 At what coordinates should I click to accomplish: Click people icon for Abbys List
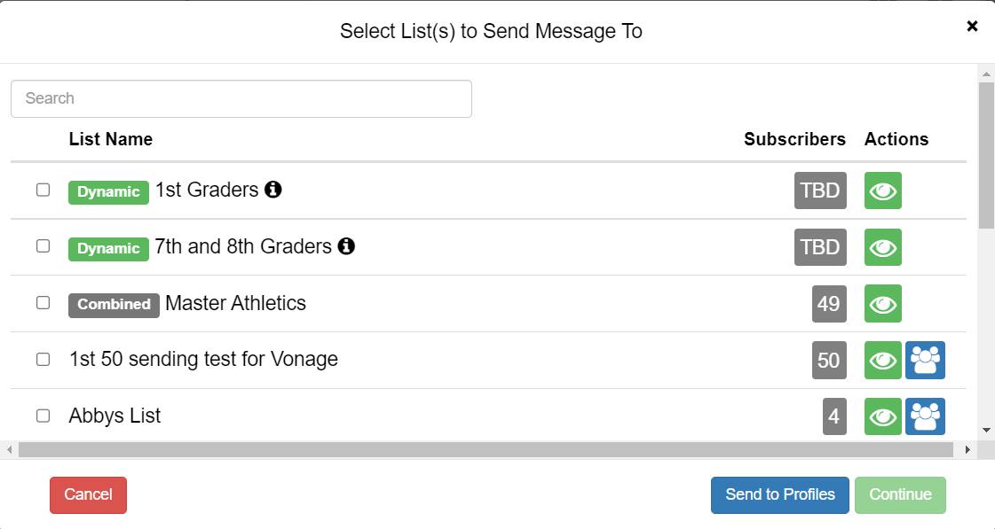(x=925, y=416)
